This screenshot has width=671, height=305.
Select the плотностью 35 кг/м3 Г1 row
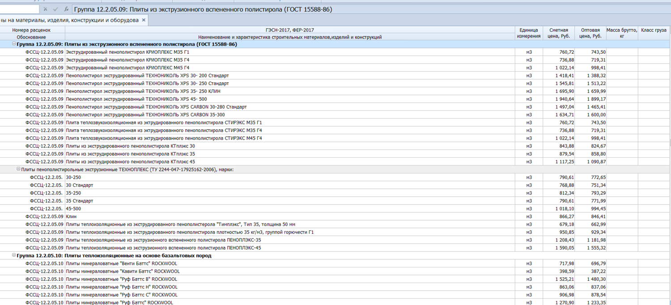point(190,232)
